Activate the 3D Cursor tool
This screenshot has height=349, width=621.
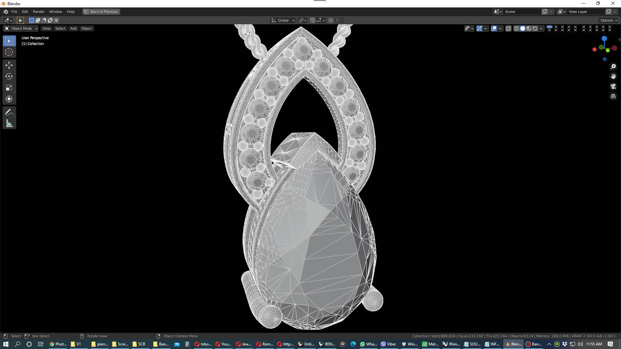click(x=9, y=52)
